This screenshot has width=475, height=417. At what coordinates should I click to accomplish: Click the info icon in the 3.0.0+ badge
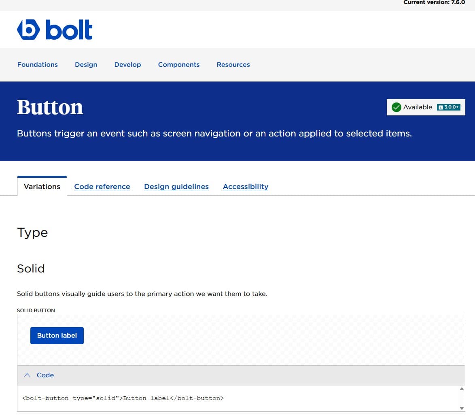tap(441, 108)
